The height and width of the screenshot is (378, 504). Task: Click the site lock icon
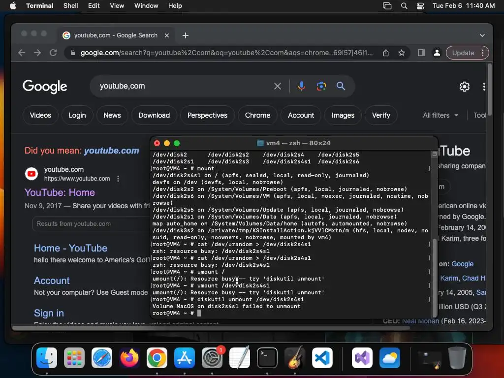pos(73,53)
